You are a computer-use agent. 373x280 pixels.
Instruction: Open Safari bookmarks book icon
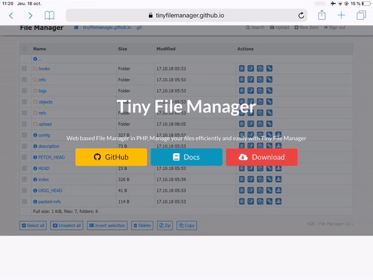coord(50,16)
